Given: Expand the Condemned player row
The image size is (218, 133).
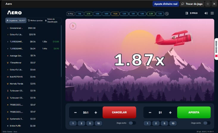Looking at the screenshot, I should click(8, 28).
